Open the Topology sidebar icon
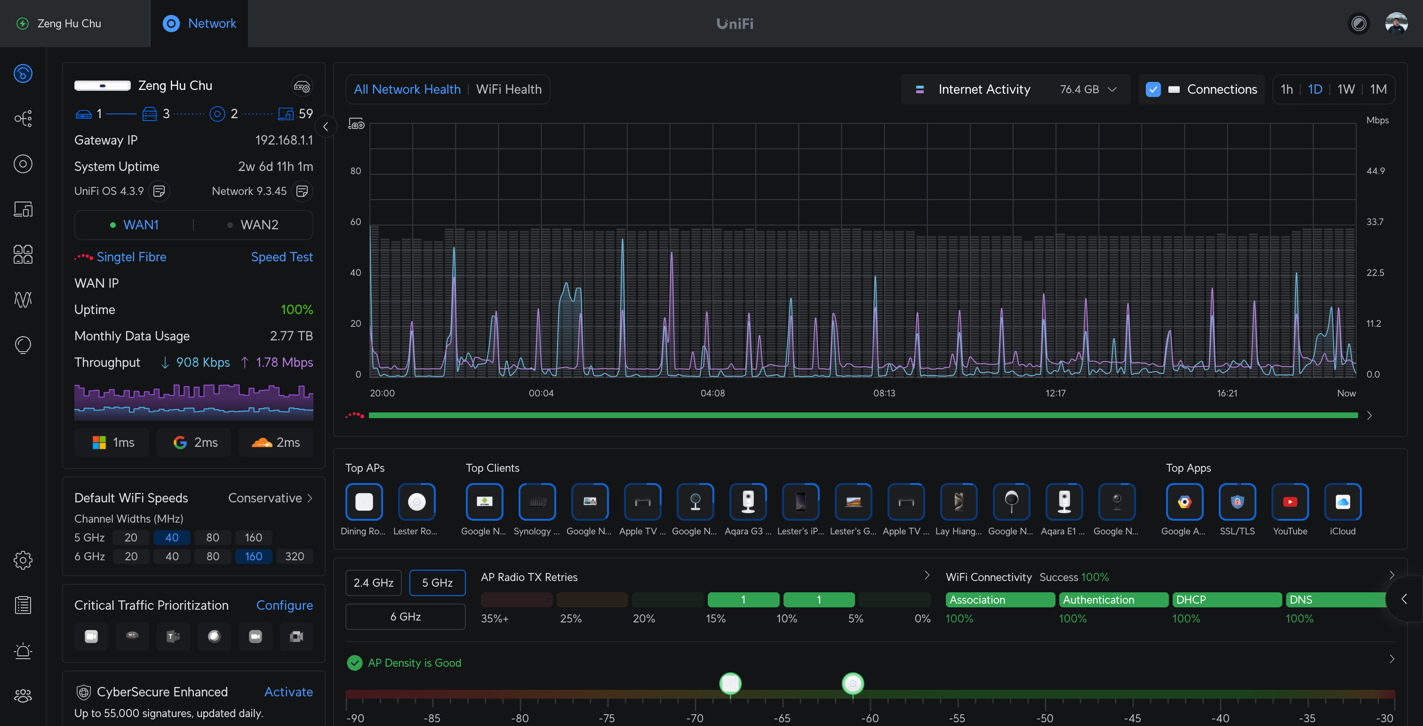This screenshot has height=726, width=1423. click(23, 118)
